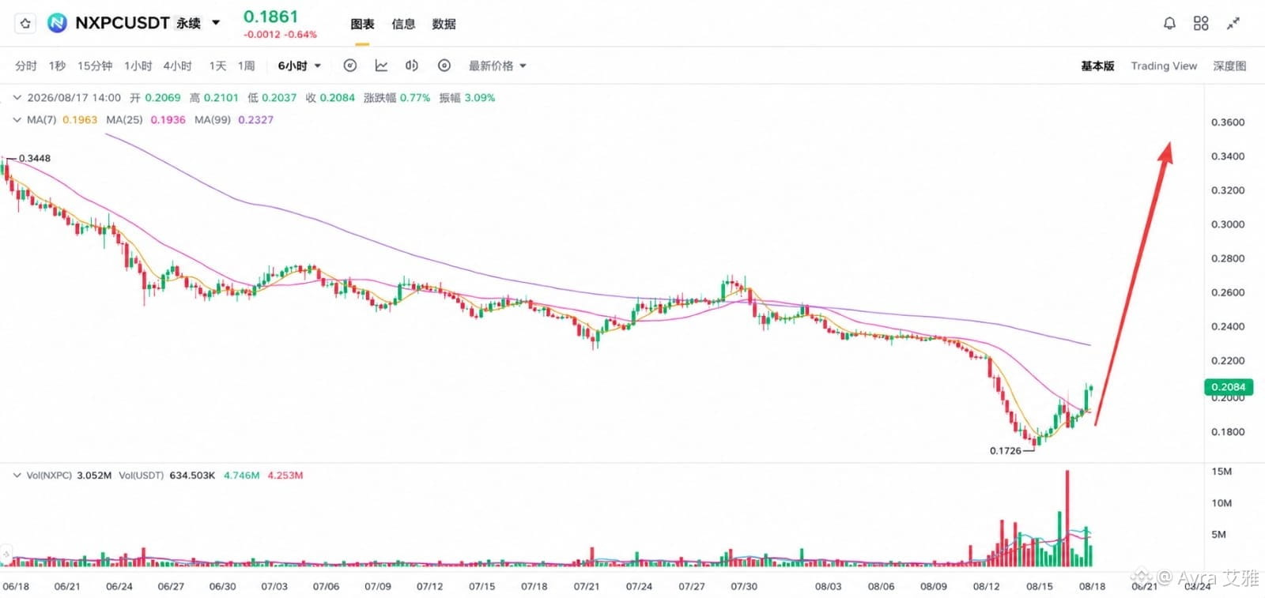Click the 0.3448 high price marker

click(35, 159)
